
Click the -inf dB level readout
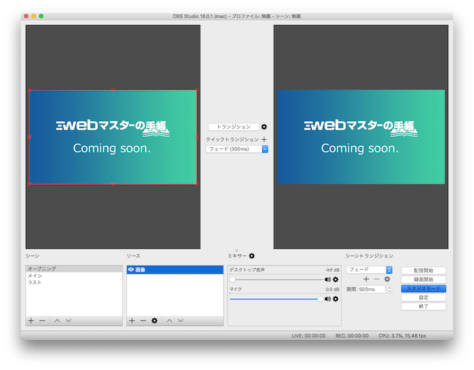click(332, 270)
